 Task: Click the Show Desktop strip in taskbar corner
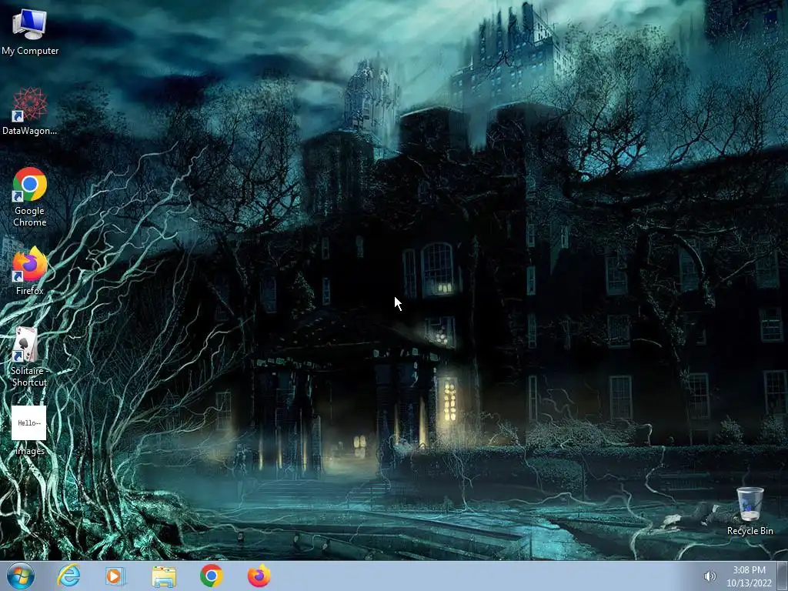[x=783, y=576]
